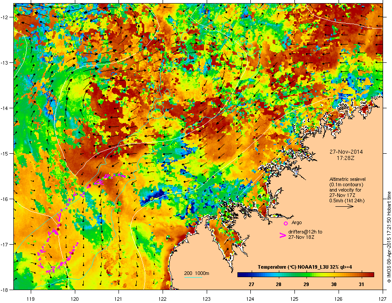Click the longitude axis label 126
The image size is (392, 303).
point(339,299)
